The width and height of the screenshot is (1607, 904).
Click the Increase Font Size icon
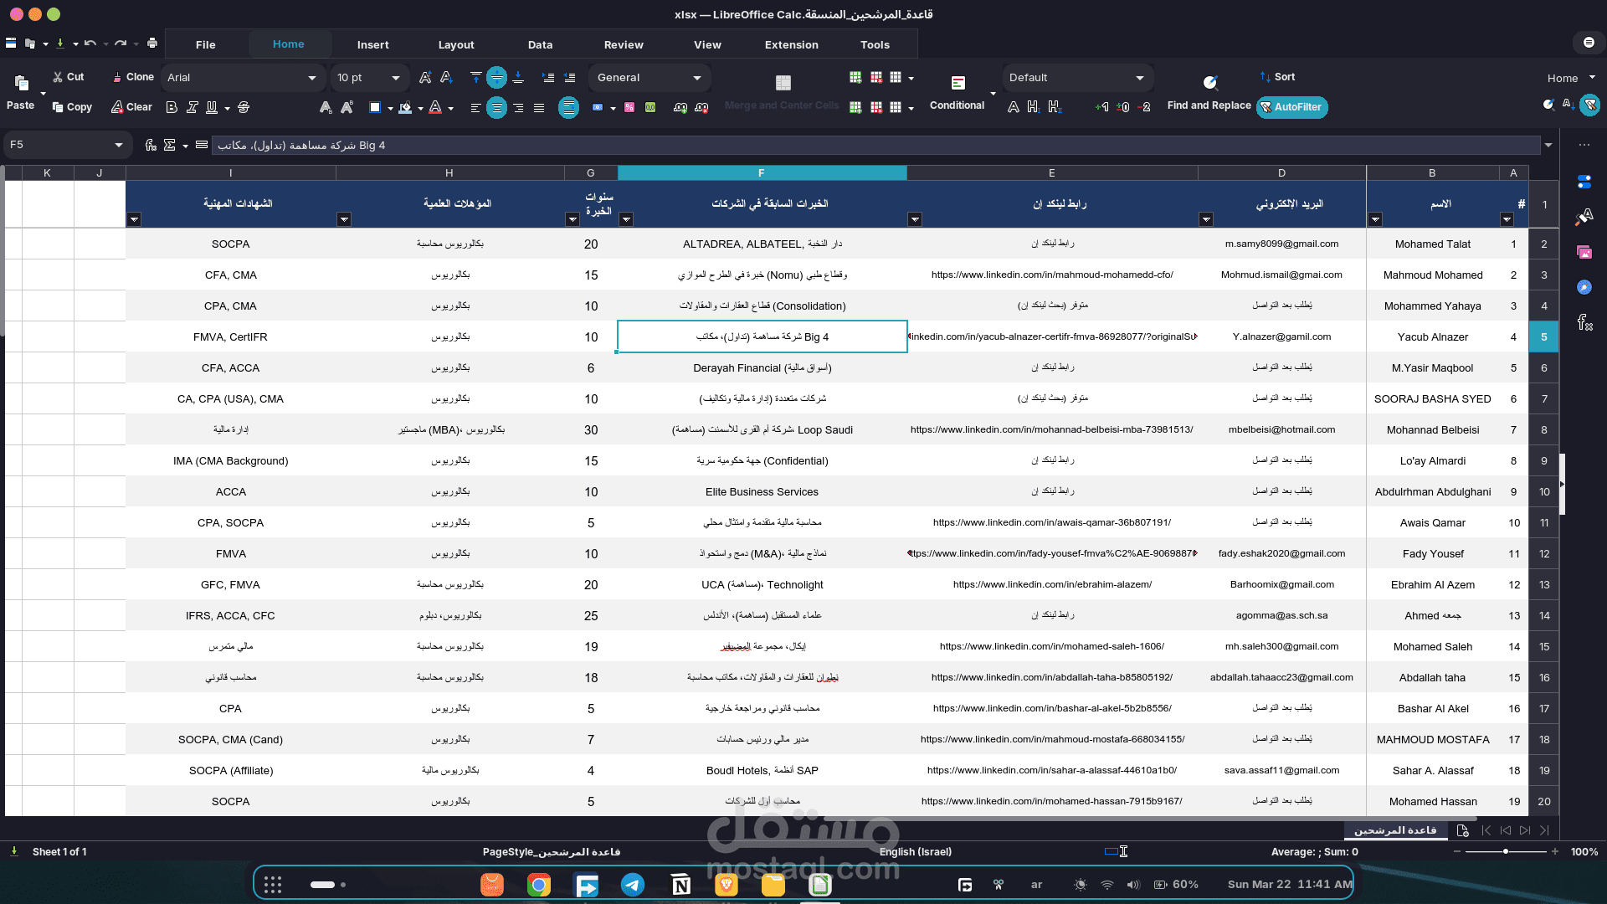[x=425, y=78]
